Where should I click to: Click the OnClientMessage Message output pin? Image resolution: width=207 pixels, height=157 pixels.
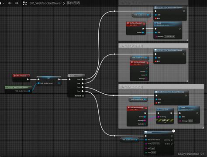[x=145, y=120]
